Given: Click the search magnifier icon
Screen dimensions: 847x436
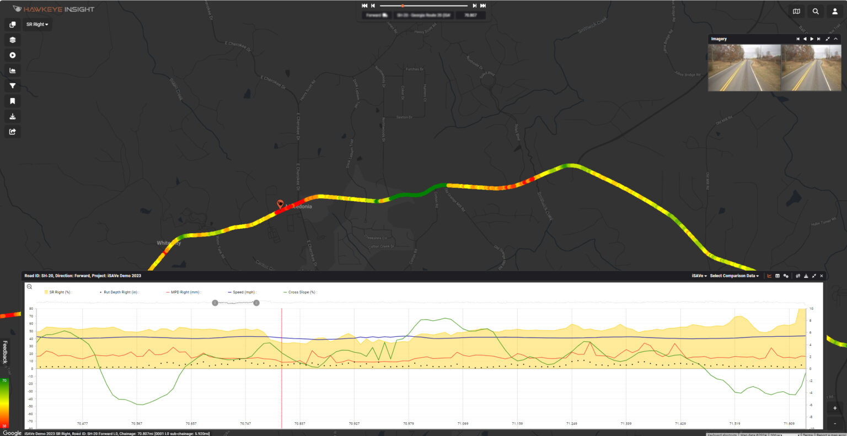Looking at the screenshot, I should tap(816, 11).
